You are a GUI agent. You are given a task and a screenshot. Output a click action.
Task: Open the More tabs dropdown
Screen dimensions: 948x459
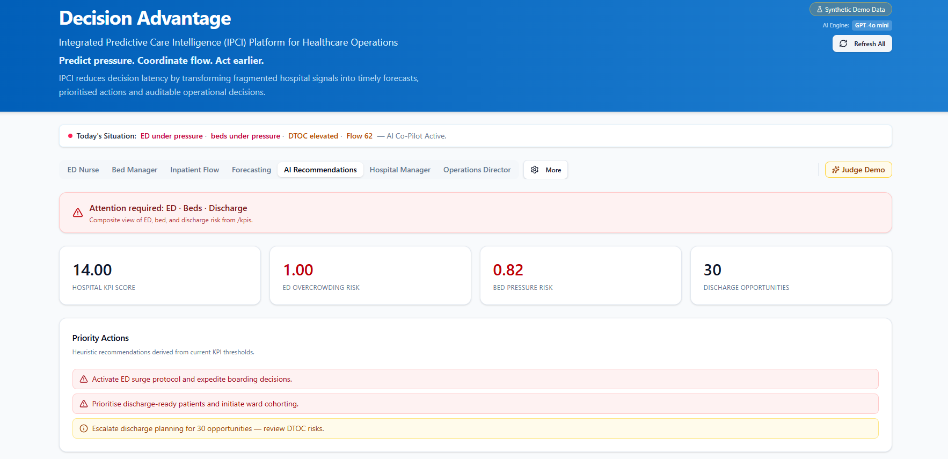tap(545, 170)
